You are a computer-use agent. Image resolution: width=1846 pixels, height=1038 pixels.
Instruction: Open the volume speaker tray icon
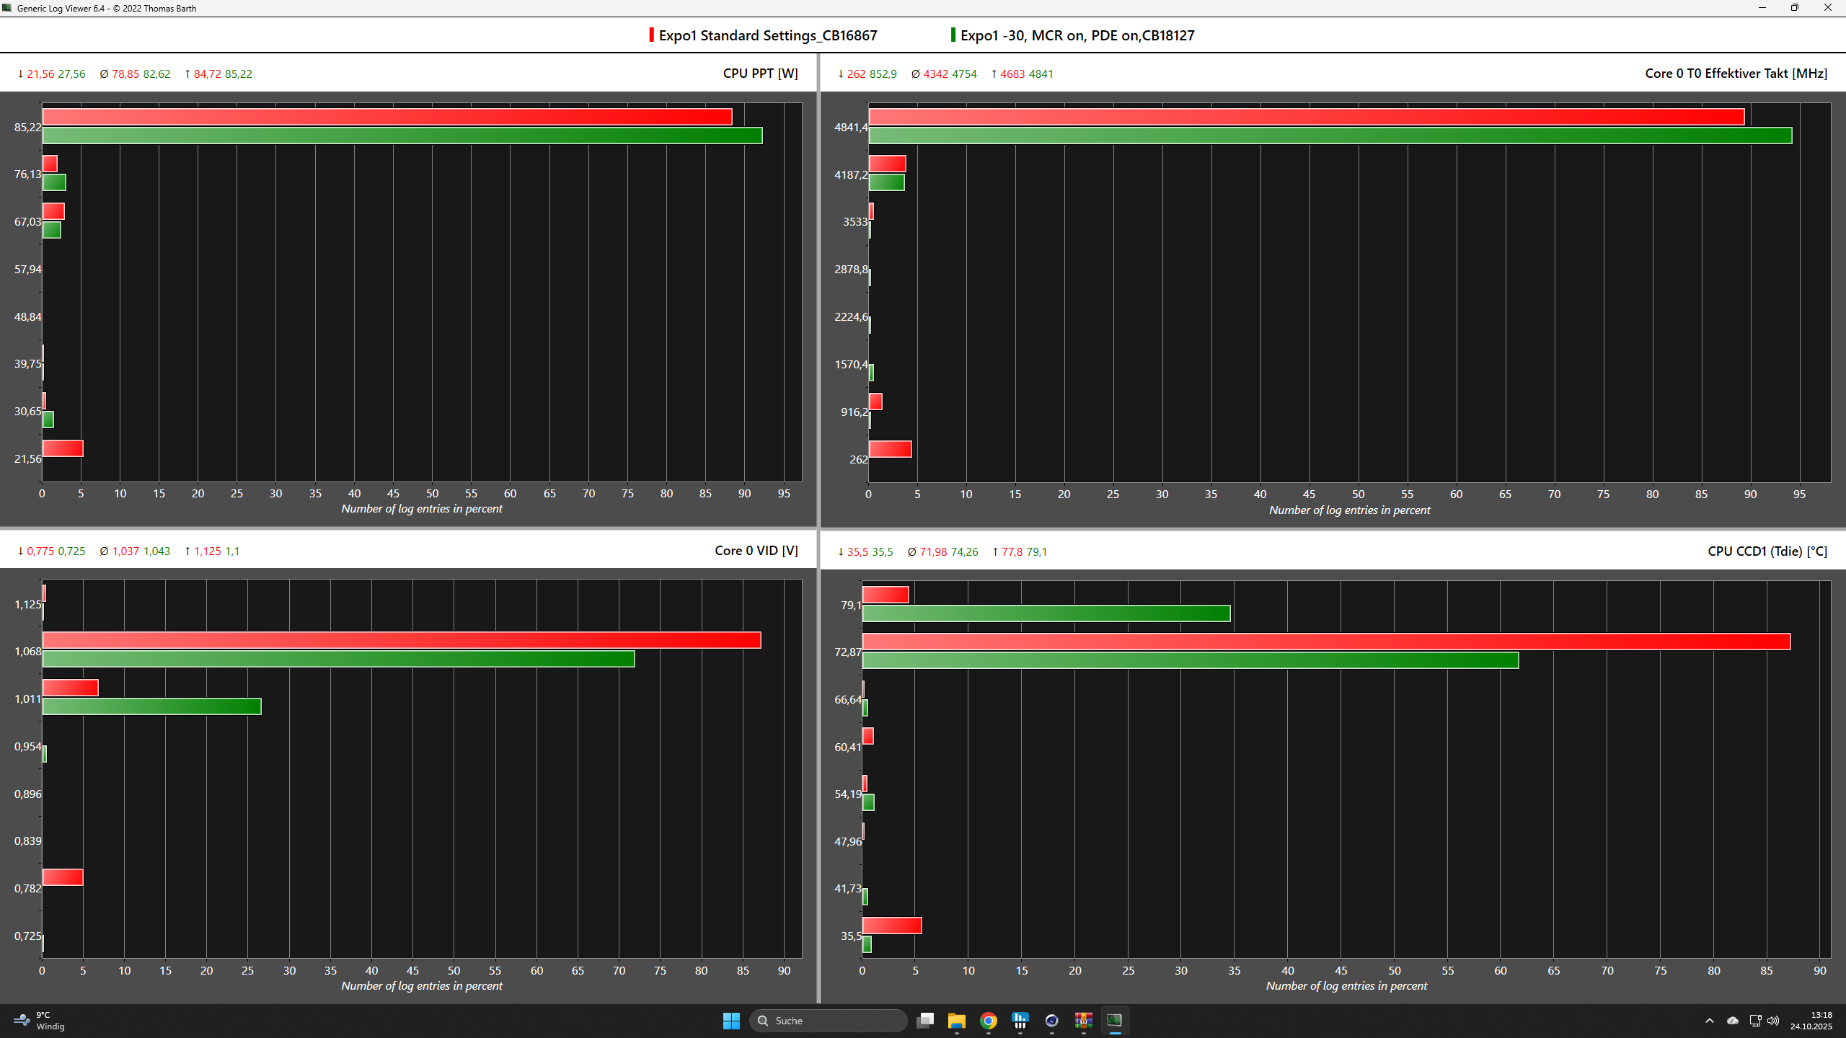click(x=1773, y=1020)
